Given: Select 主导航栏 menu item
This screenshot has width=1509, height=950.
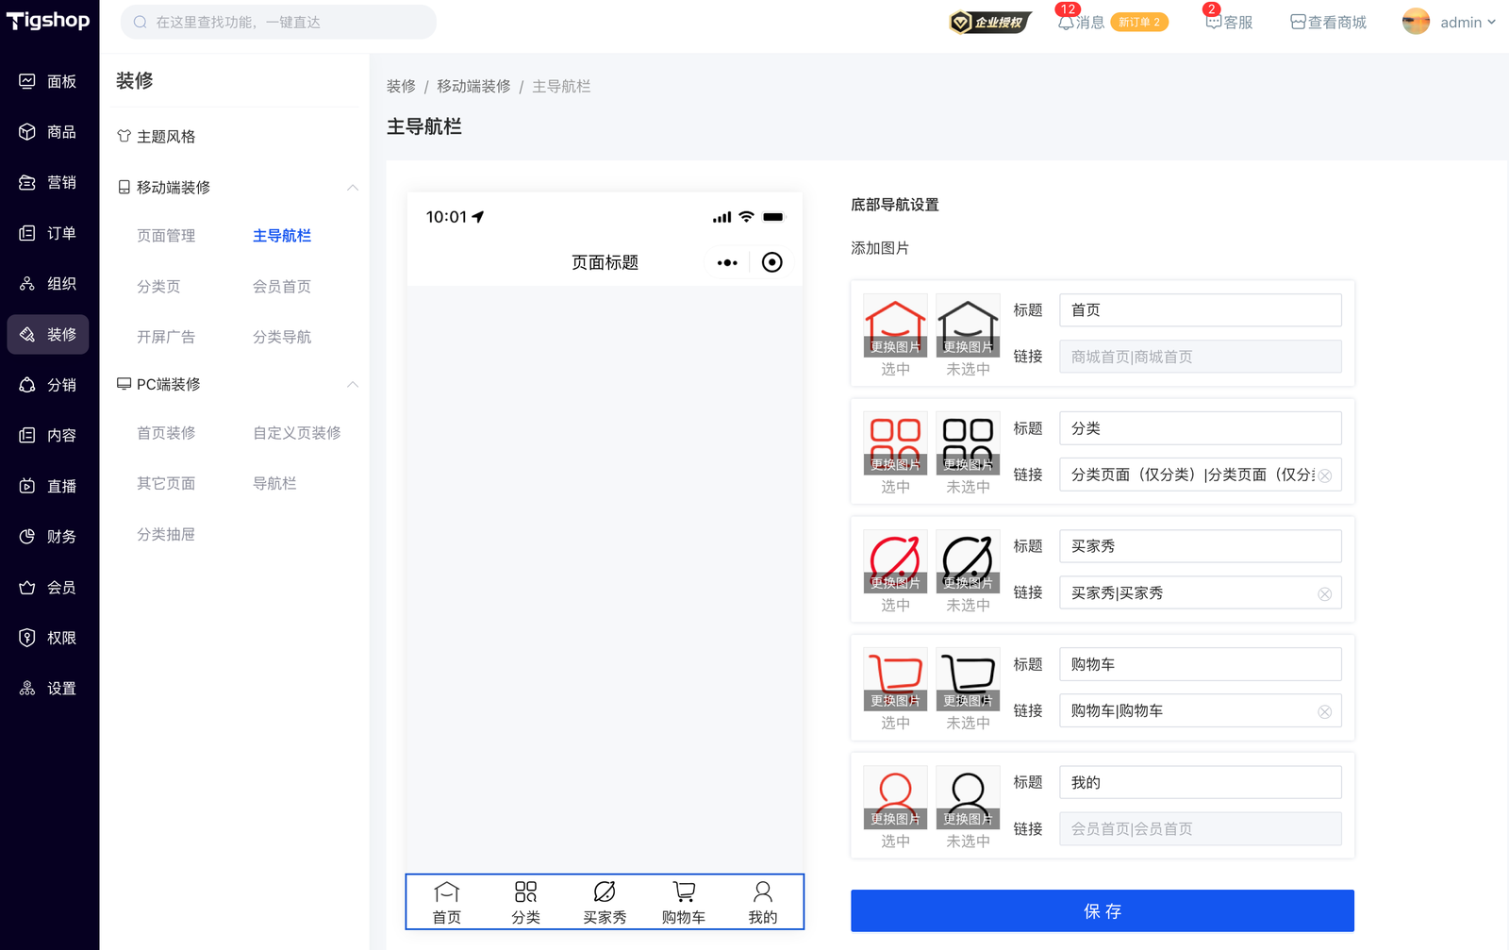Looking at the screenshot, I should coord(282,236).
